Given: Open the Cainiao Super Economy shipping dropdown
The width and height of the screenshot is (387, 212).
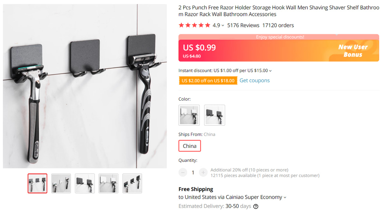Looking at the screenshot, I should [285, 198].
